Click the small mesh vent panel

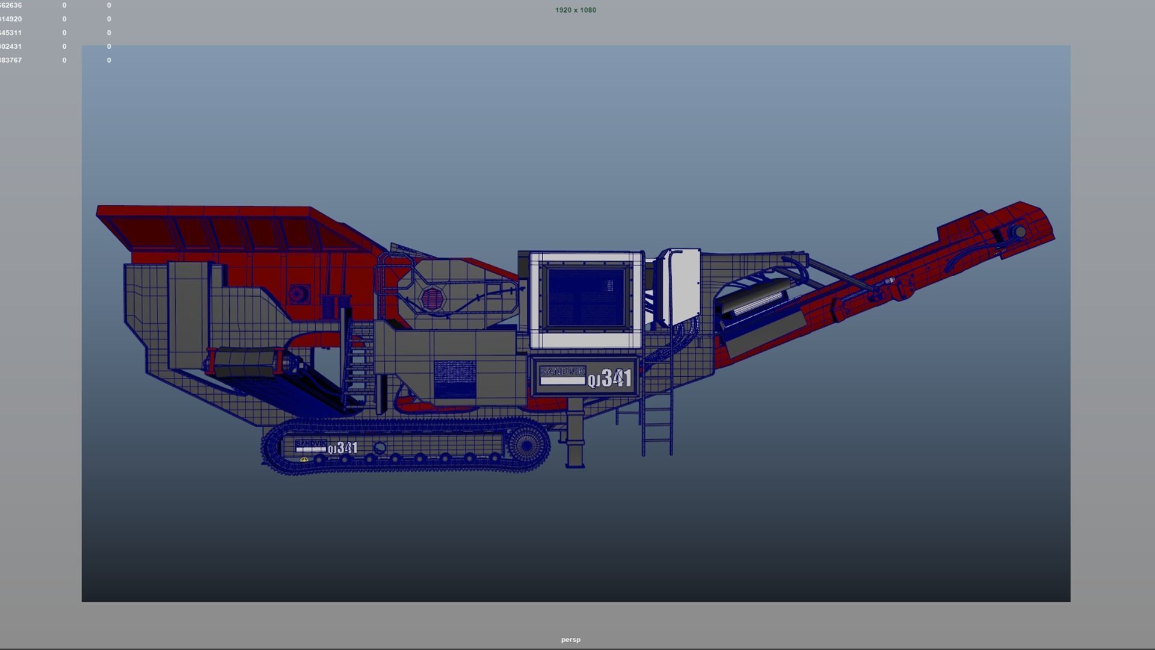pyautogui.click(x=455, y=379)
